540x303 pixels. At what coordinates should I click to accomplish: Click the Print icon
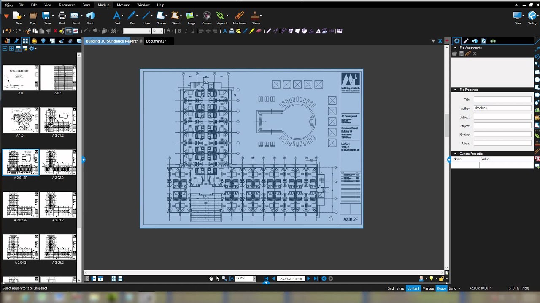[x=62, y=16]
